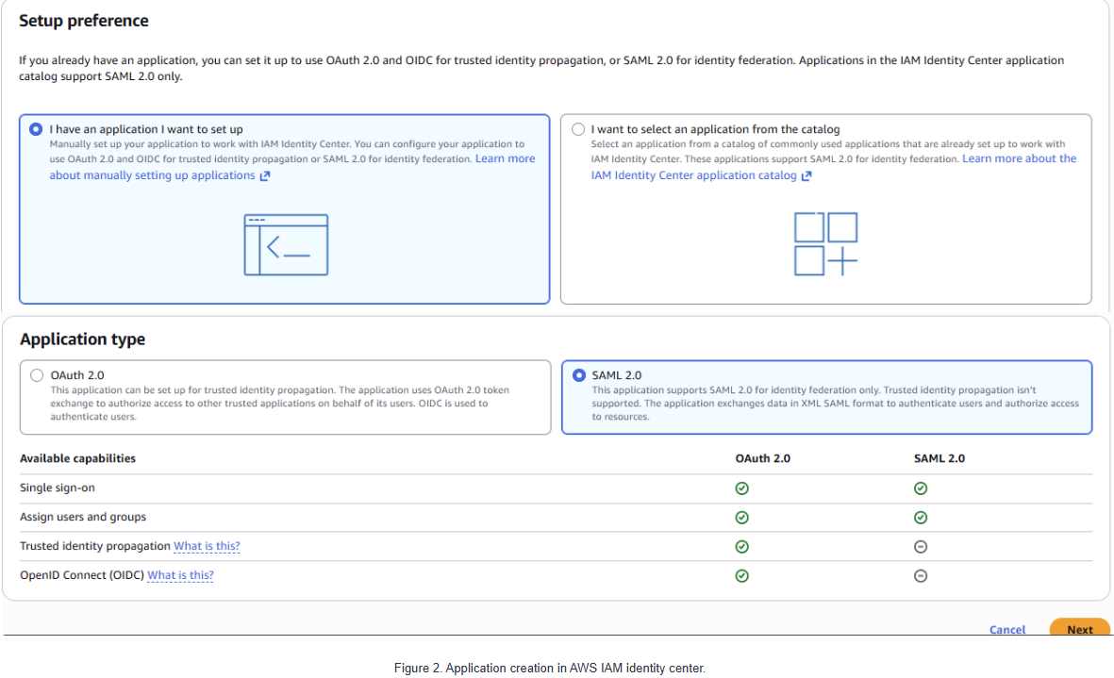Choose the SAML 2.0 application type
The height and width of the screenshot is (678, 1114).
coord(579,375)
